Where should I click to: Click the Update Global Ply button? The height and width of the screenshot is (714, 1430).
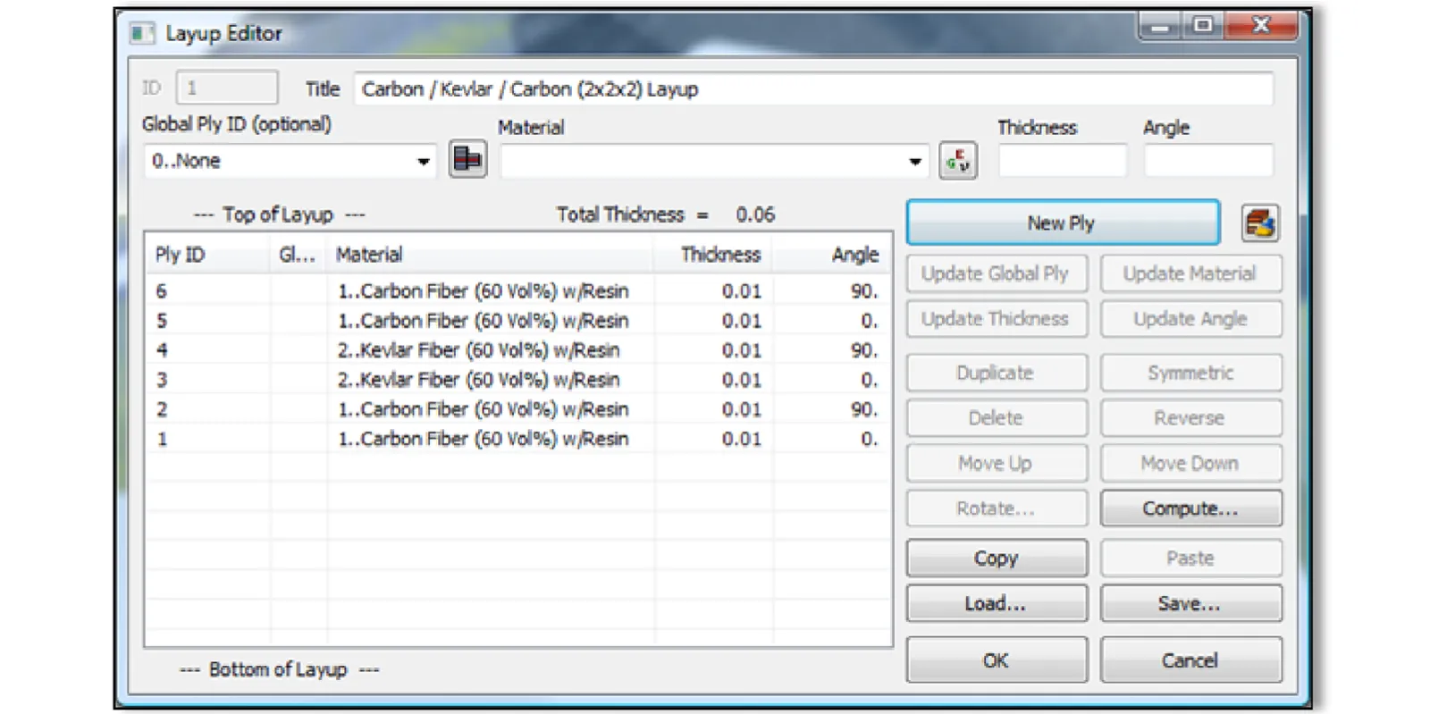pyautogui.click(x=997, y=273)
